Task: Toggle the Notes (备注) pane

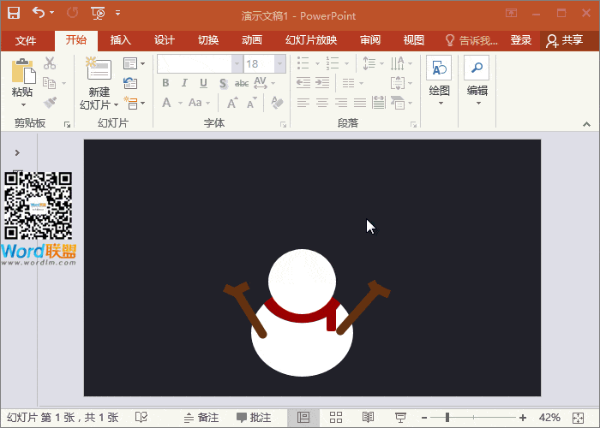Action: point(201,417)
